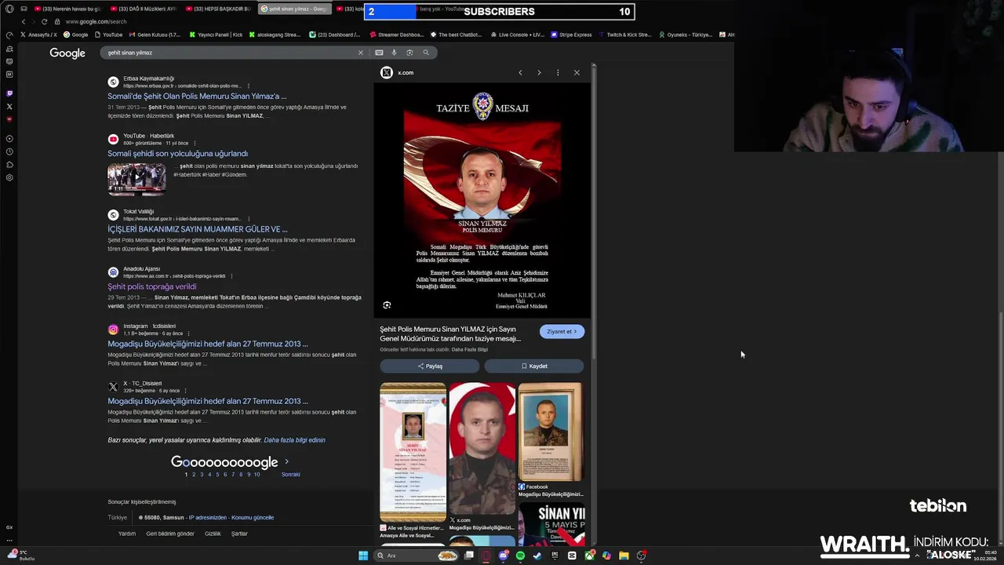Click 'Daha Fazla Bilgi' copyright link
Image resolution: width=1004 pixels, height=565 pixels.
point(469,349)
